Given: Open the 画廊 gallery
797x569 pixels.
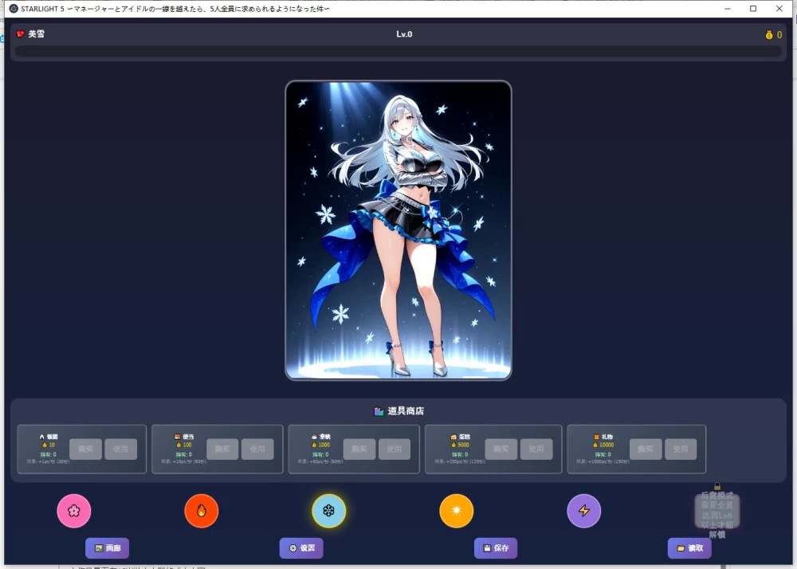Looking at the screenshot, I should click(108, 548).
